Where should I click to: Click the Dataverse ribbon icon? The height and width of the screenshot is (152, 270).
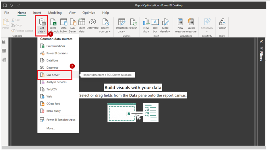pyautogui.click(x=92, y=22)
